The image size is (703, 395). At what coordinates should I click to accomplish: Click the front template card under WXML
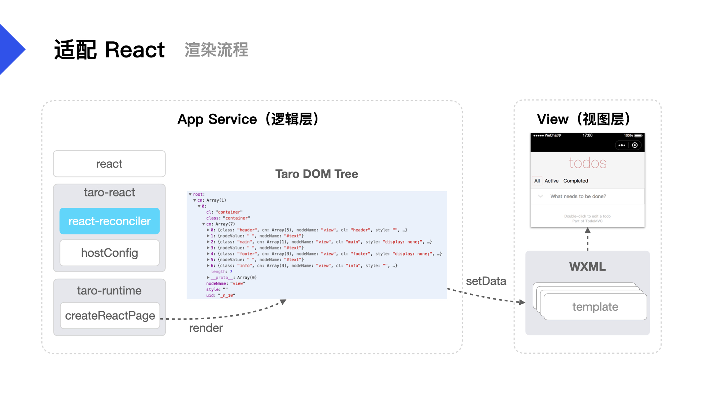click(x=595, y=306)
